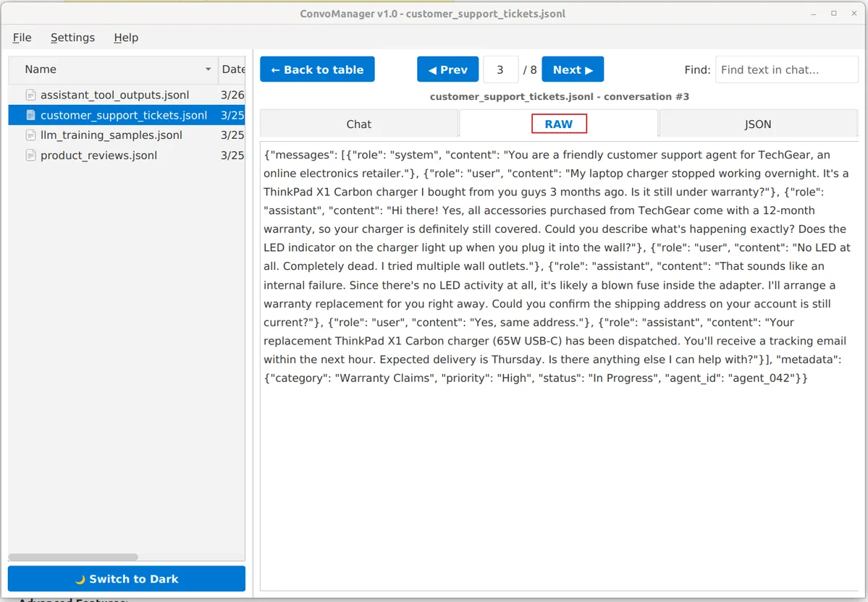Switch to the Chat tab
Screen dimensions: 868x602
click(x=359, y=124)
